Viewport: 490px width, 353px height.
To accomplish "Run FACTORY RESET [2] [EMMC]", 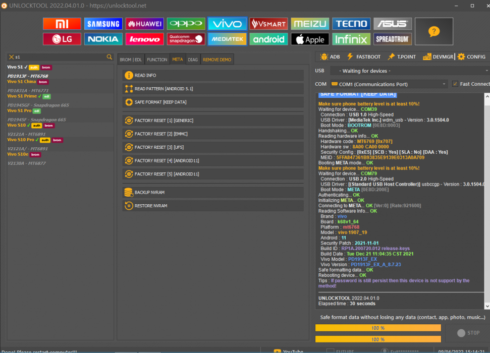I will (x=213, y=134).
